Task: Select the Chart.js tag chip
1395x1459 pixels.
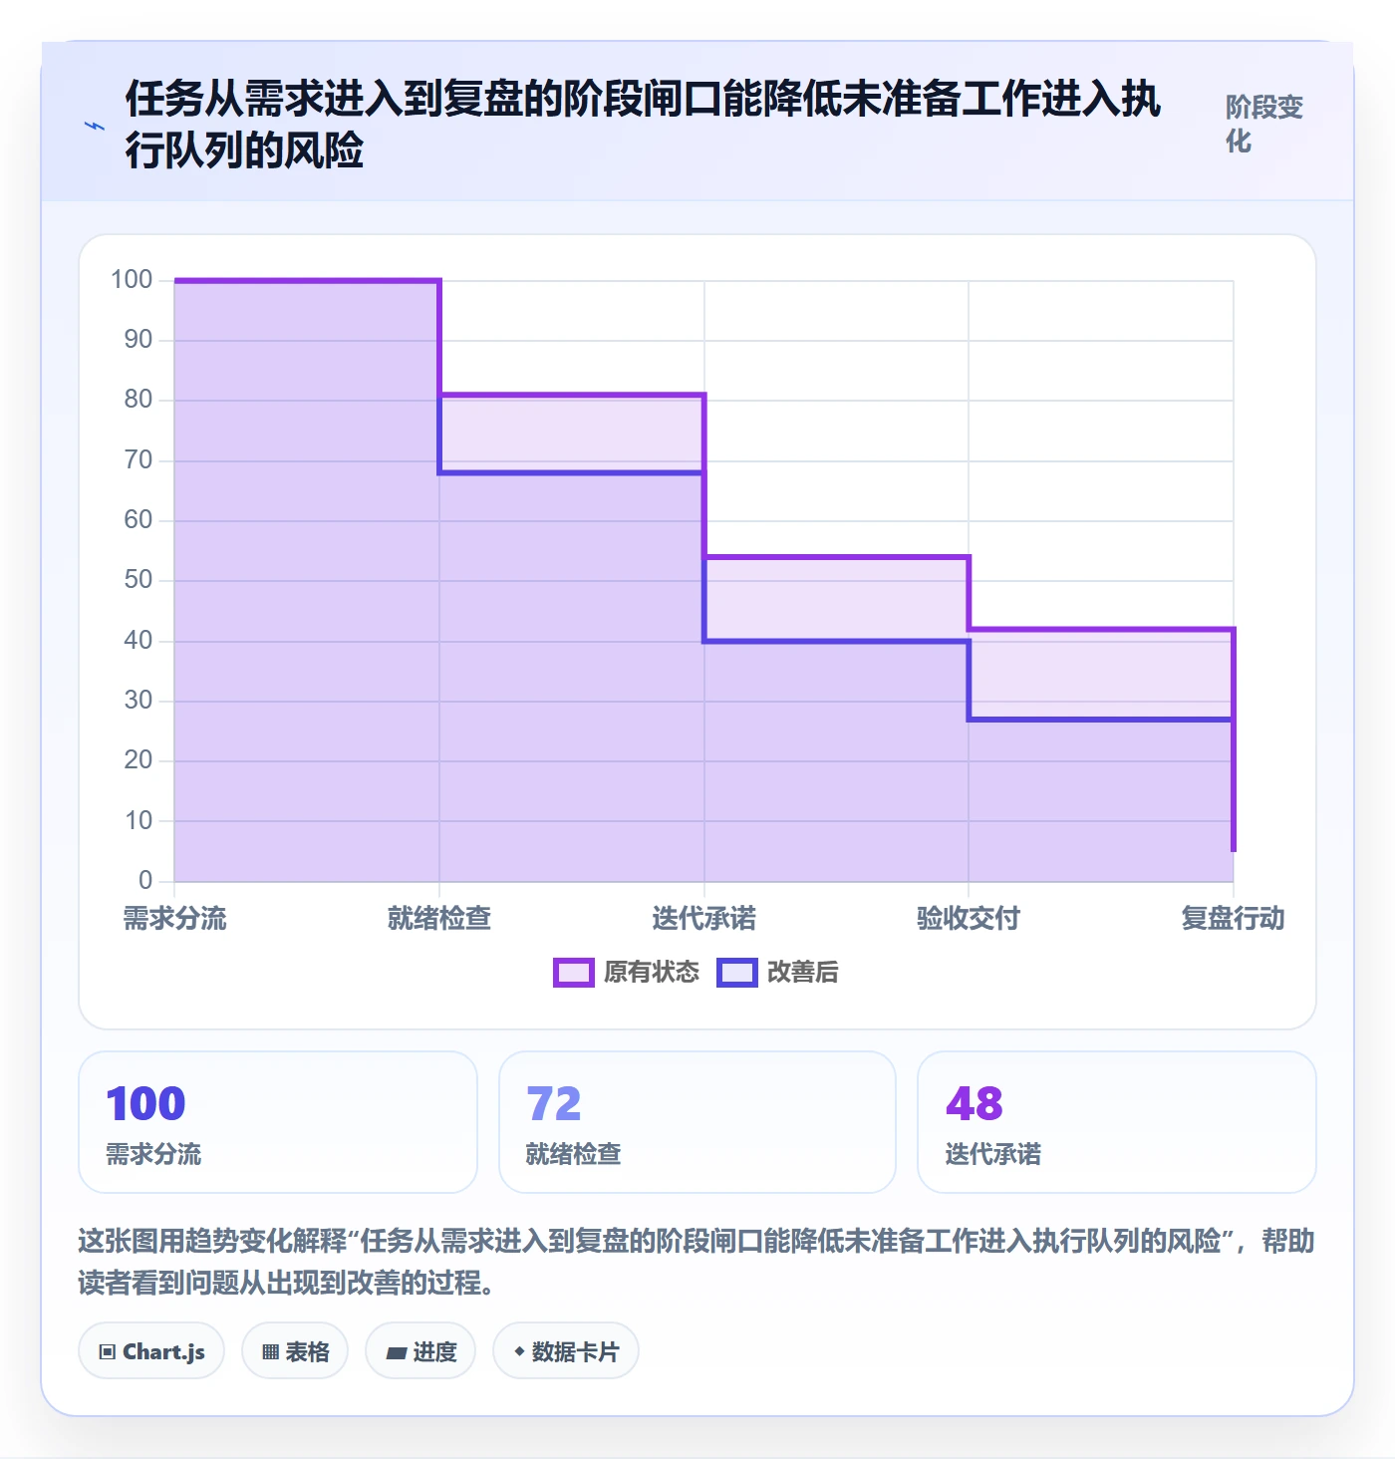Action: click(151, 1351)
